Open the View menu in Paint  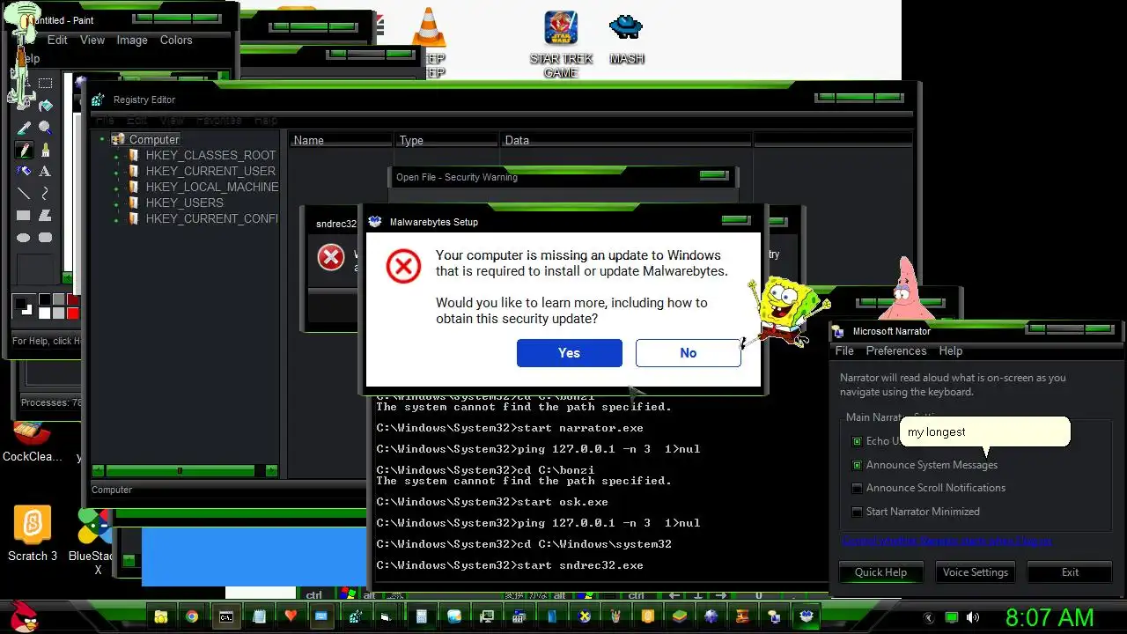click(92, 40)
